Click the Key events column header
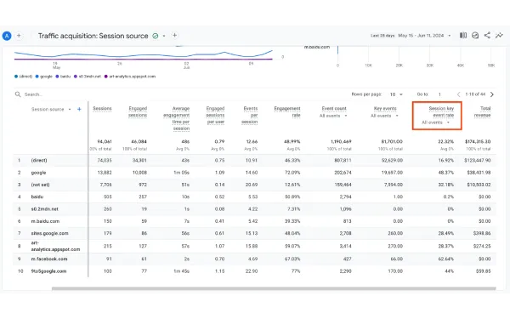510x319 pixels. click(x=385, y=108)
